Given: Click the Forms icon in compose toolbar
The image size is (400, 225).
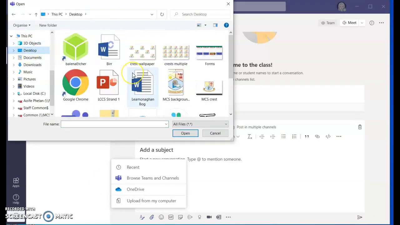Looking at the screenshot, I should point(219,217).
